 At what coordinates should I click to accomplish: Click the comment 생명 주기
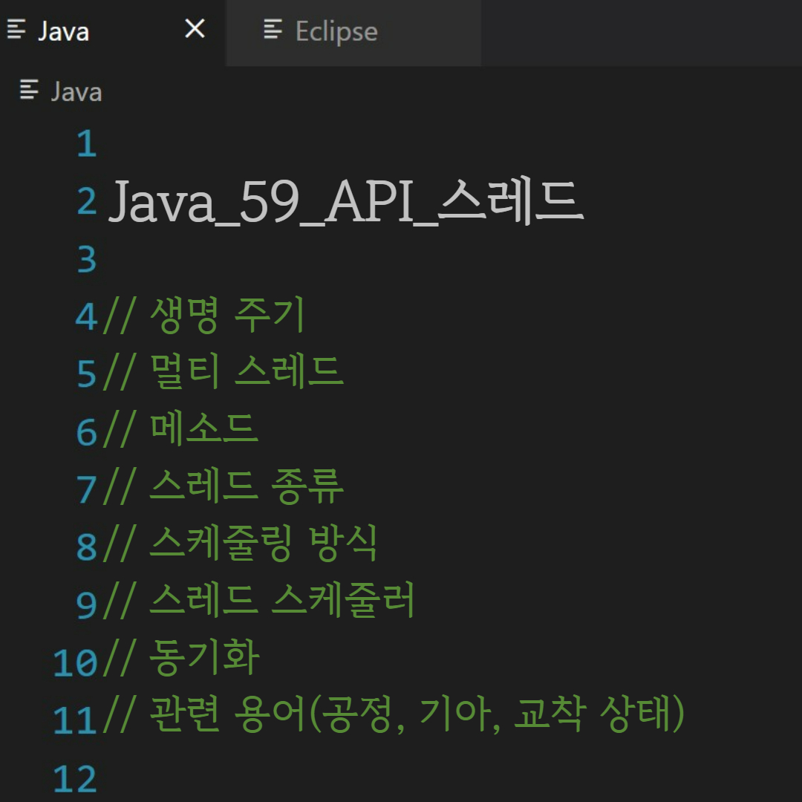pos(203,315)
